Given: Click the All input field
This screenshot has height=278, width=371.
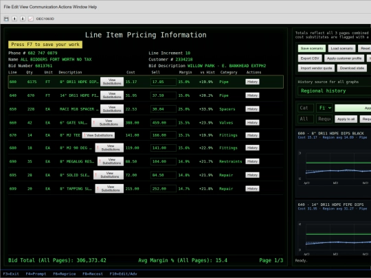Looking at the screenshot, I should point(306,119).
